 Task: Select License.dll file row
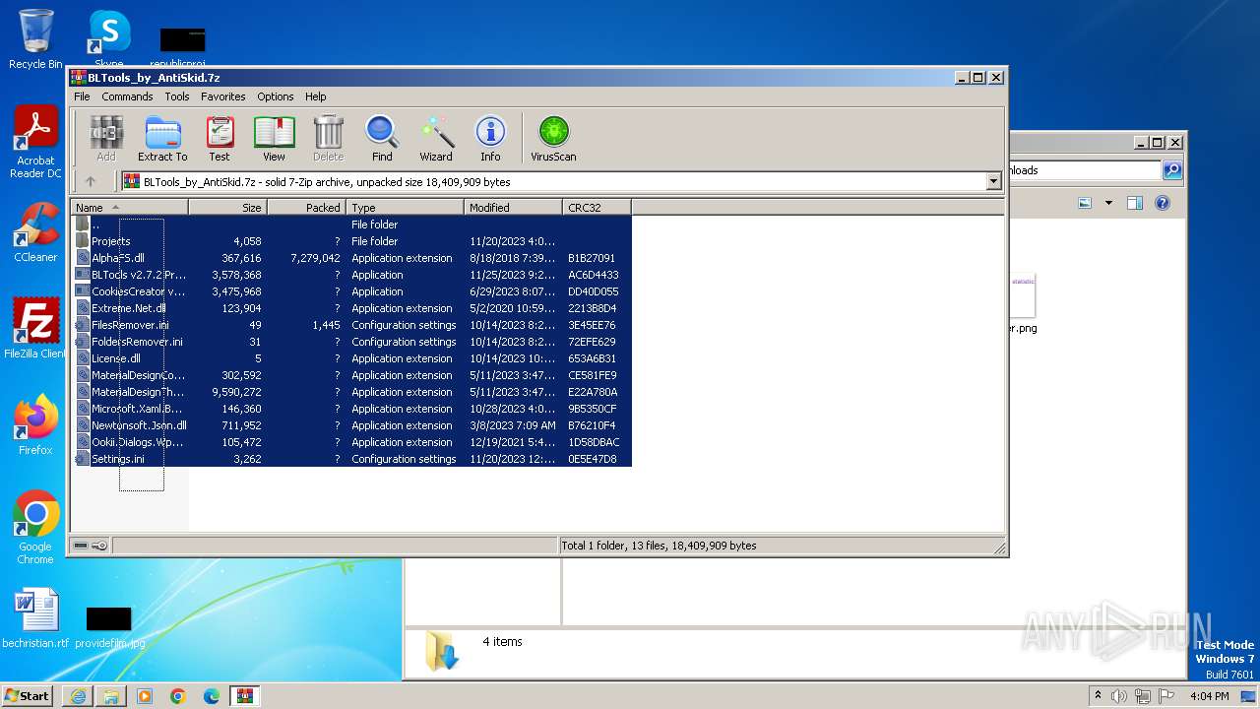pyautogui.click(x=351, y=358)
